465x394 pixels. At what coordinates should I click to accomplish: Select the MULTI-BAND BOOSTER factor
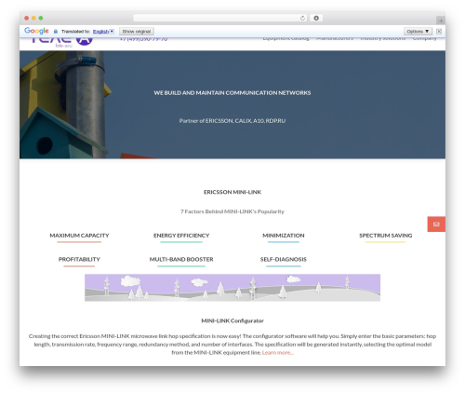[x=181, y=260]
